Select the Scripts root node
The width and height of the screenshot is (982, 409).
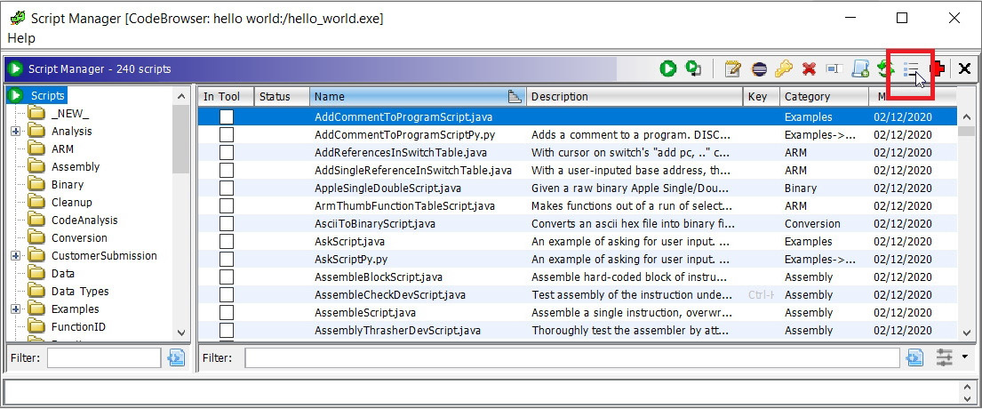tap(48, 96)
